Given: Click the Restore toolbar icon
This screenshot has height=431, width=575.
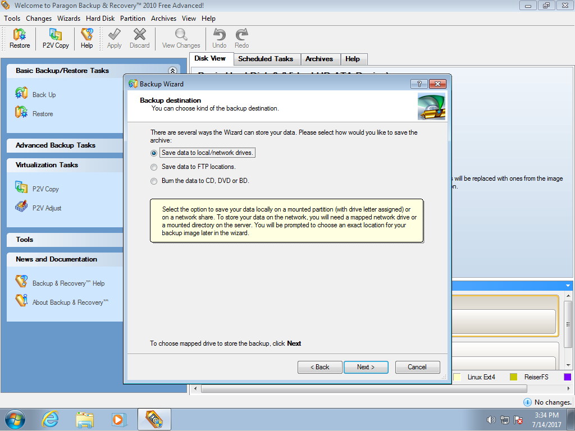Looking at the screenshot, I should click(x=20, y=39).
